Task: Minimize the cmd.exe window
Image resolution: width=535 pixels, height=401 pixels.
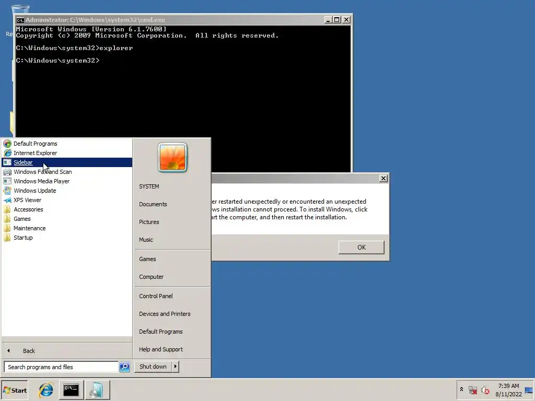Action: (328, 20)
